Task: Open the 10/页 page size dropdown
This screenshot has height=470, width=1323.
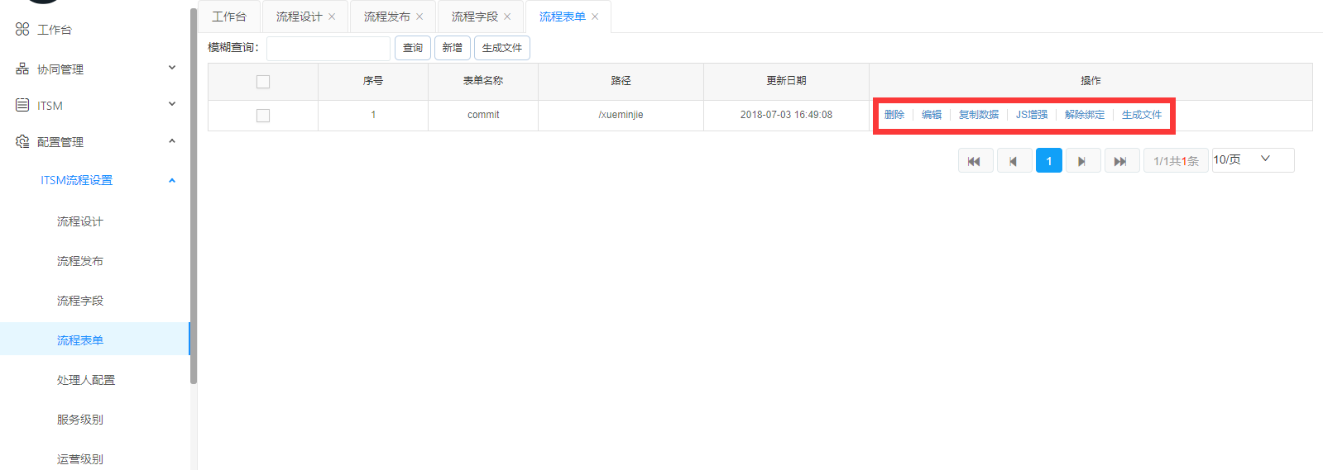Action: click(x=1252, y=159)
